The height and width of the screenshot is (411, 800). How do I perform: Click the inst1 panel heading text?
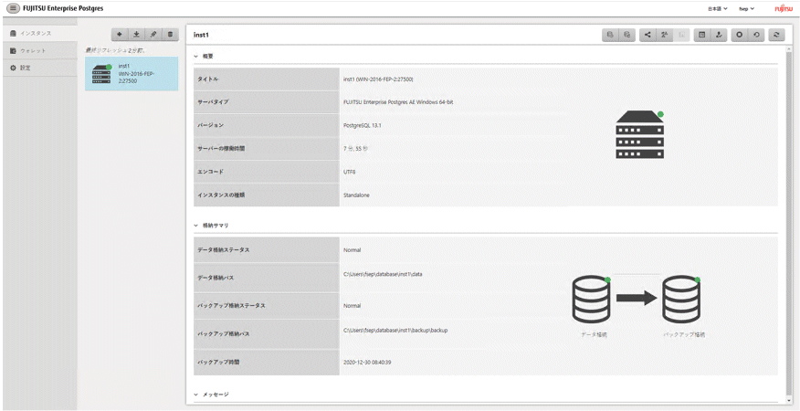pos(202,34)
